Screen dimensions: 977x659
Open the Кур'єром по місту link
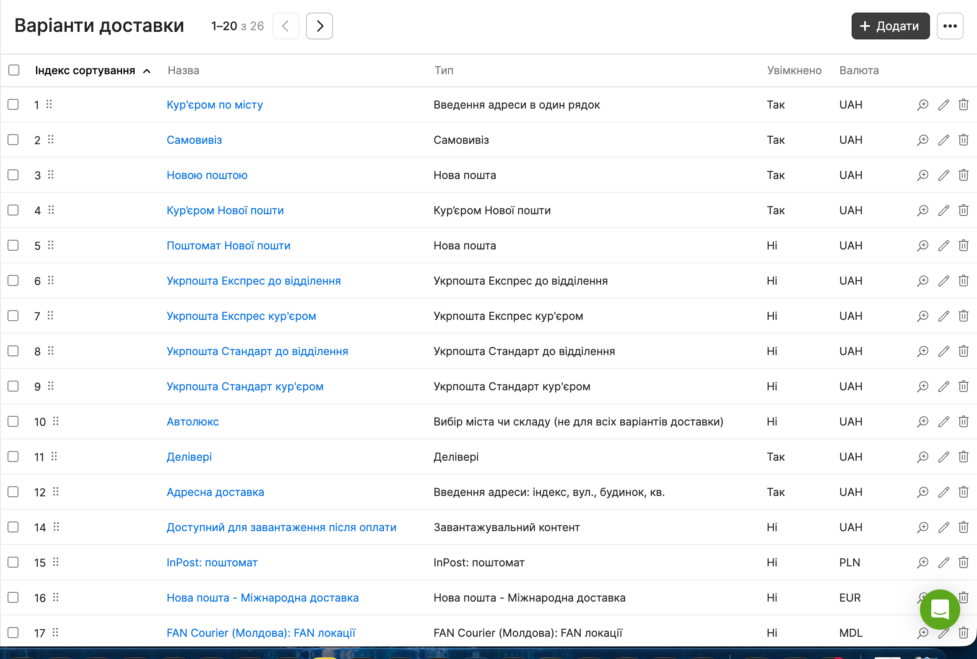pyautogui.click(x=215, y=105)
